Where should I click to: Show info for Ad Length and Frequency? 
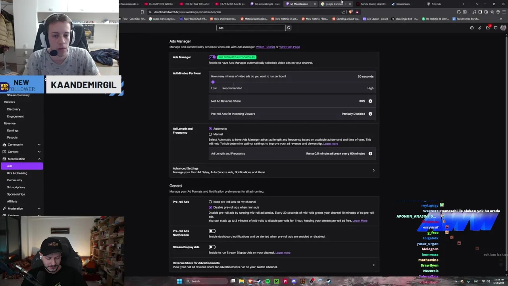[x=370, y=153]
